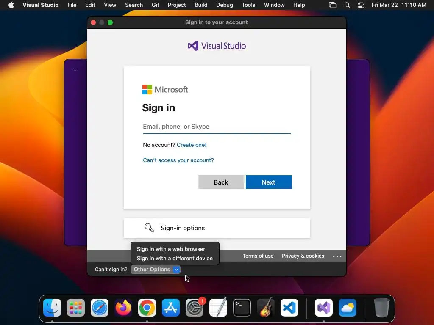Open the Sign-in options panel
Viewport: 434px width, 325px height.
pos(217,228)
